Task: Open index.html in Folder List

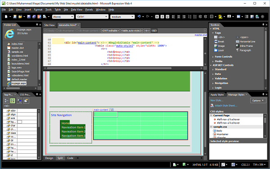Action: [17, 44]
